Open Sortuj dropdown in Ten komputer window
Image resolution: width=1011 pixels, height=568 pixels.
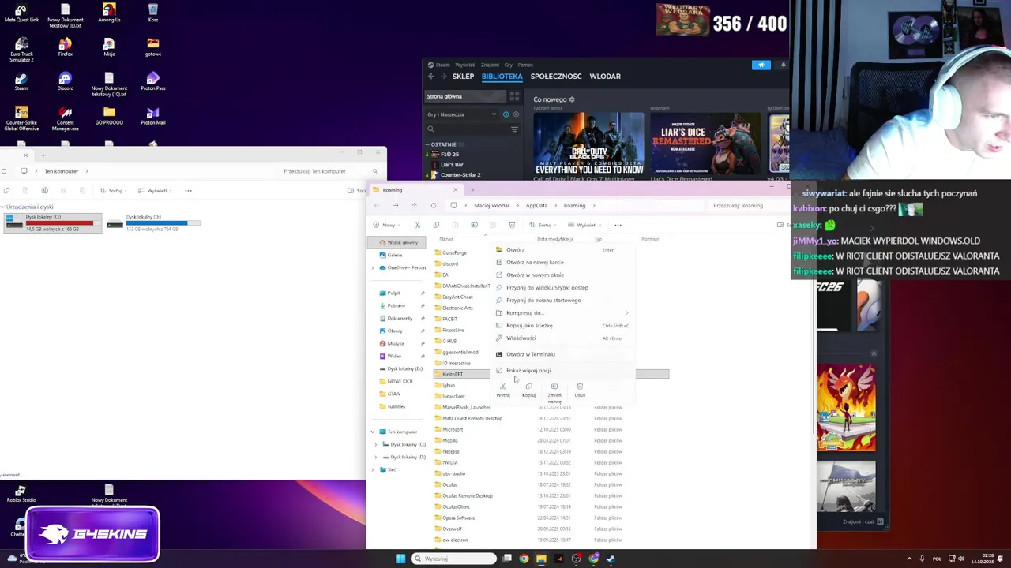click(114, 191)
